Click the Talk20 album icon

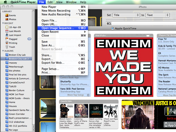(7, 86)
